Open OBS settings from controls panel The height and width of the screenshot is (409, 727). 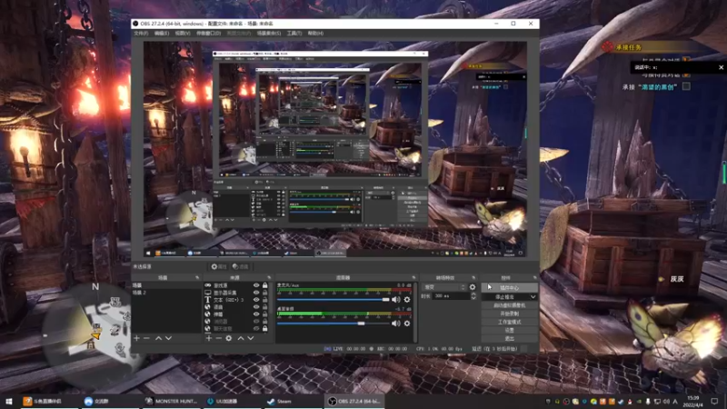[x=510, y=330]
